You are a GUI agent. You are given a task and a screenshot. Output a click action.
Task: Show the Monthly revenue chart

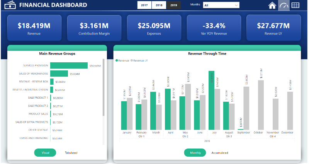(195, 153)
